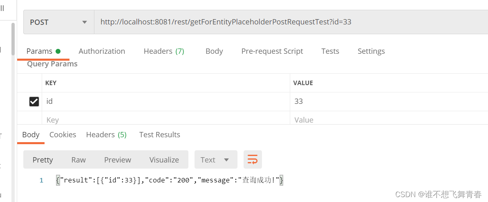Choose the Visualize response view

point(164,160)
